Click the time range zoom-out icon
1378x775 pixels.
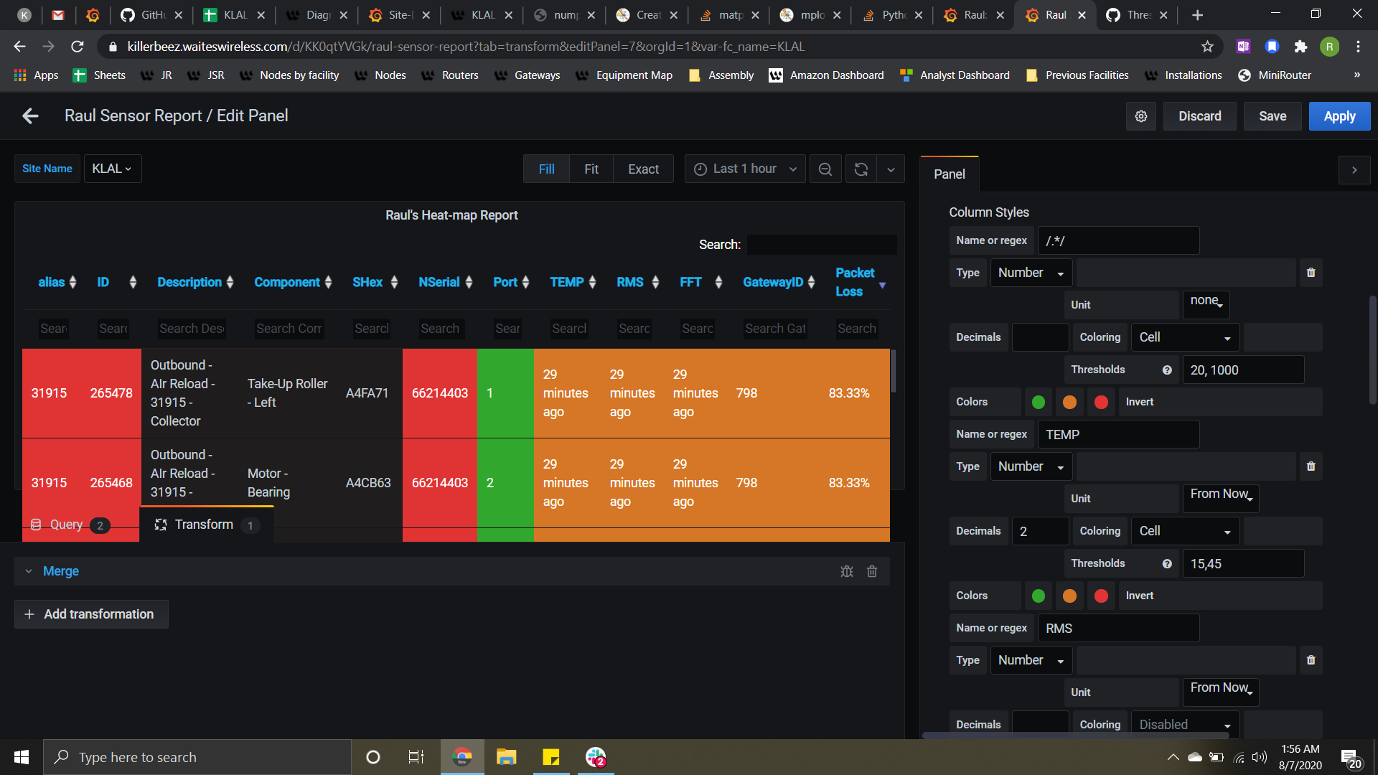tap(825, 169)
